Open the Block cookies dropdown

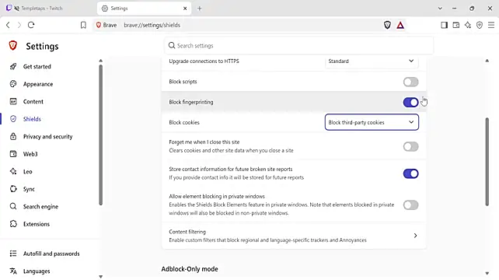tap(372, 122)
